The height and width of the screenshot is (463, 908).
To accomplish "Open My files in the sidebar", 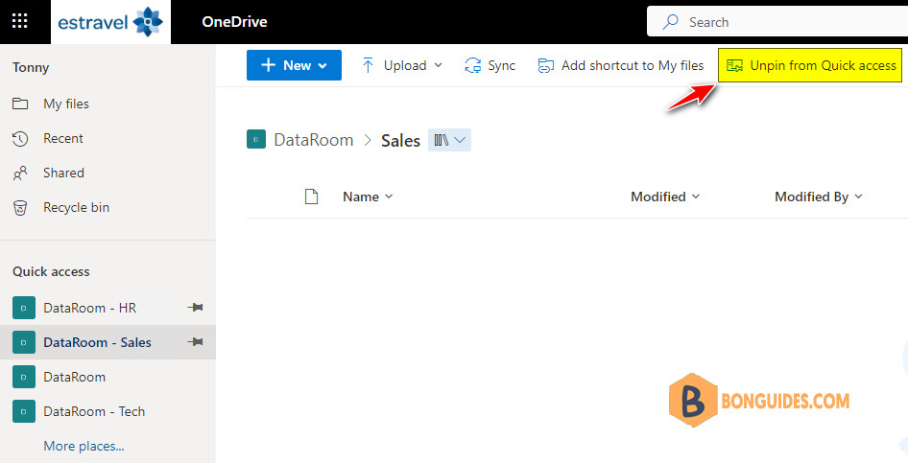I will (108, 104).
